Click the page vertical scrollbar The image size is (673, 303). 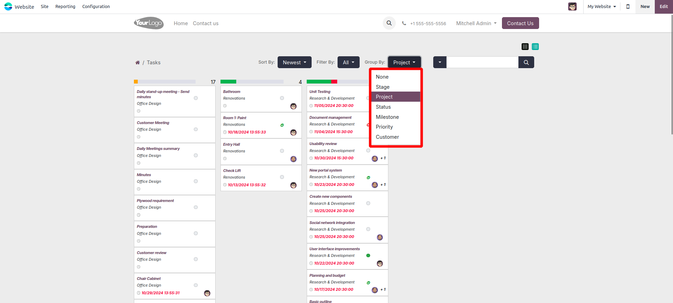[672, 75]
